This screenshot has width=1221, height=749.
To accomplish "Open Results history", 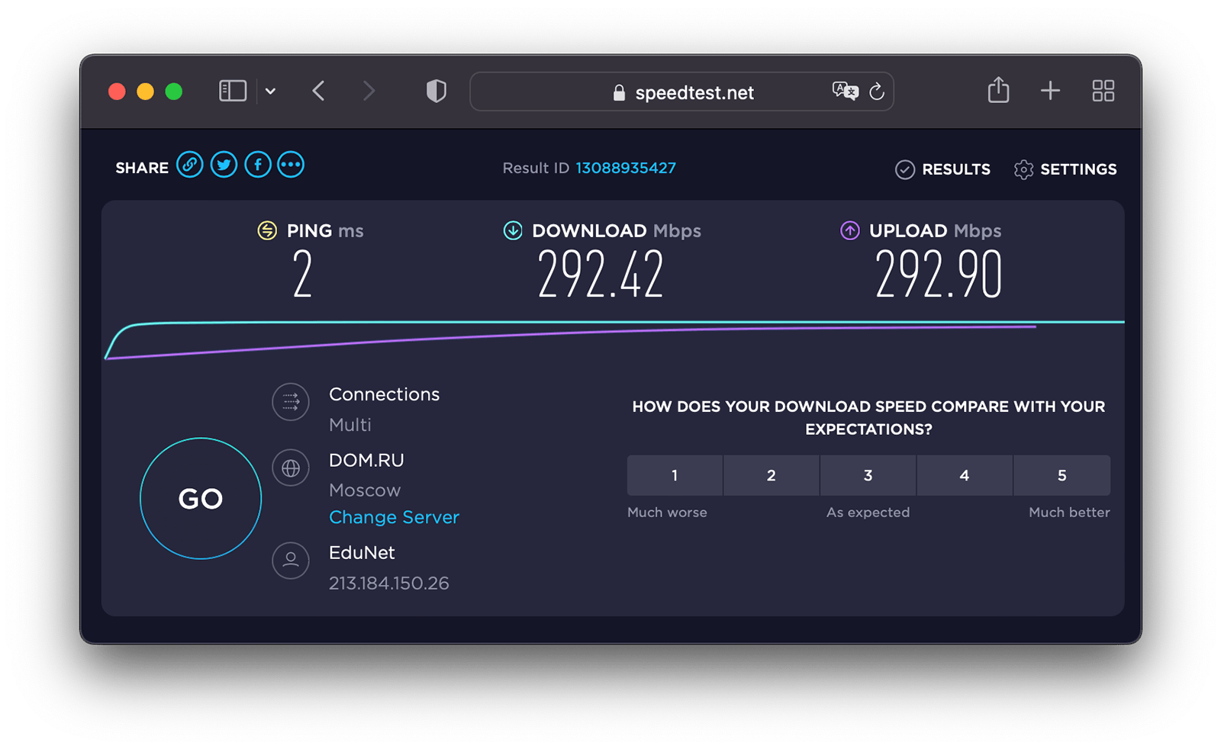I will tap(942, 169).
